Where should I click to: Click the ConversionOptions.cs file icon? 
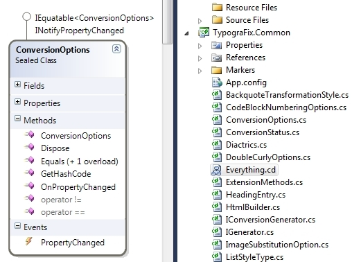coord(217,120)
